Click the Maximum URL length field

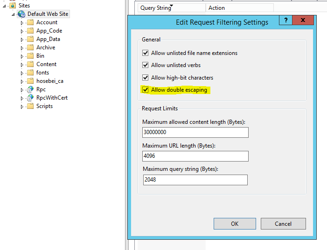tap(195, 156)
